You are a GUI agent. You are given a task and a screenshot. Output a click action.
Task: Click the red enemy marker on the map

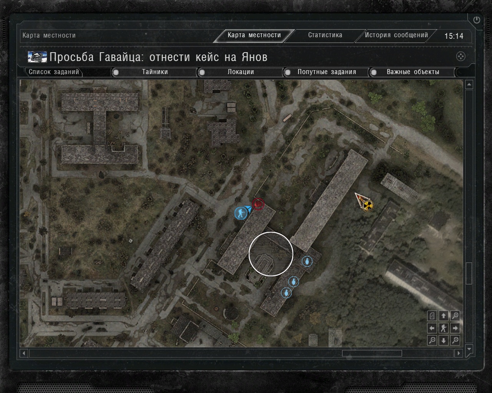click(258, 204)
